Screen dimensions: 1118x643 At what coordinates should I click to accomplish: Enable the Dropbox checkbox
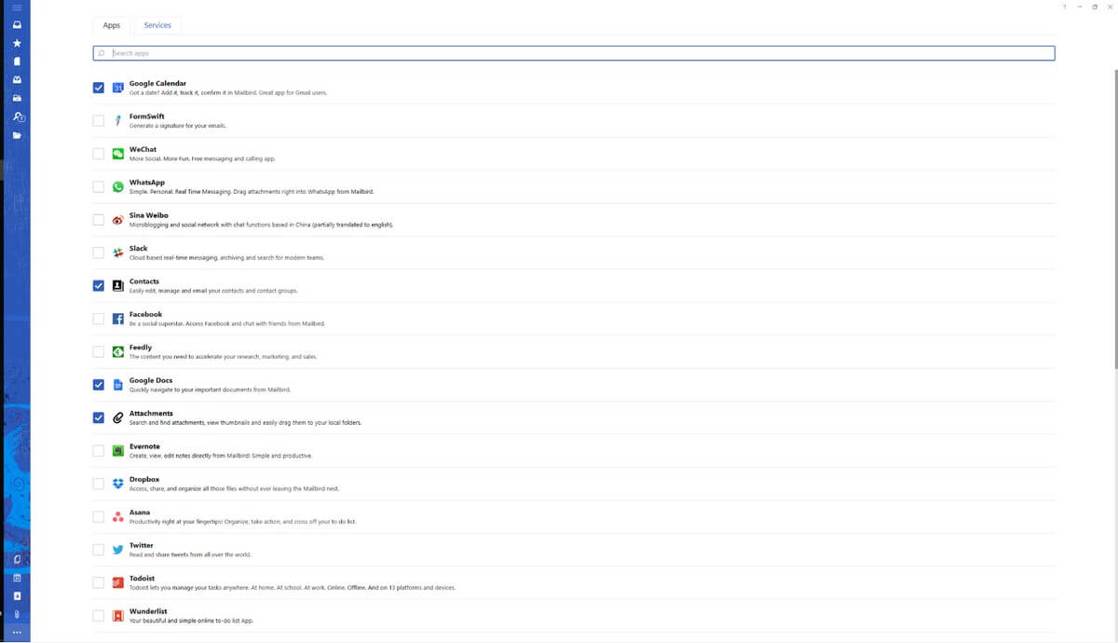point(99,484)
